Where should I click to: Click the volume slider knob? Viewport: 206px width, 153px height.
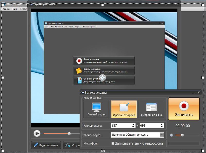(x=182, y=135)
